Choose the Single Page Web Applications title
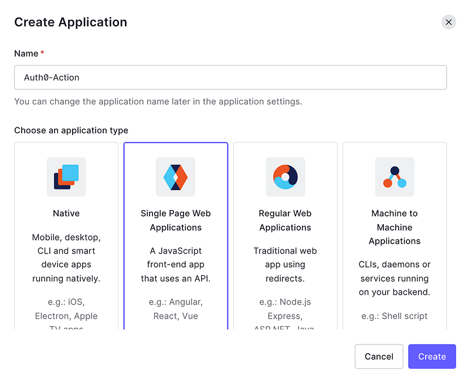Image resolution: width=469 pixels, height=381 pixels. [175, 220]
